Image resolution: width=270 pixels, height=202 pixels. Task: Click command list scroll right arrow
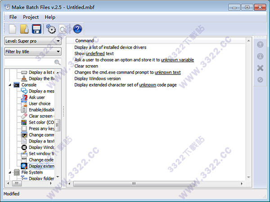[x=242, y=184]
